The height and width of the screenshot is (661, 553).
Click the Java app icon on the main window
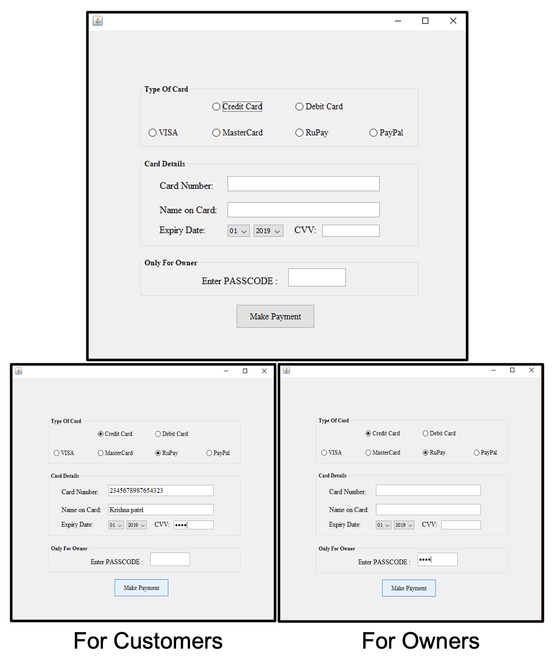coord(97,21)
